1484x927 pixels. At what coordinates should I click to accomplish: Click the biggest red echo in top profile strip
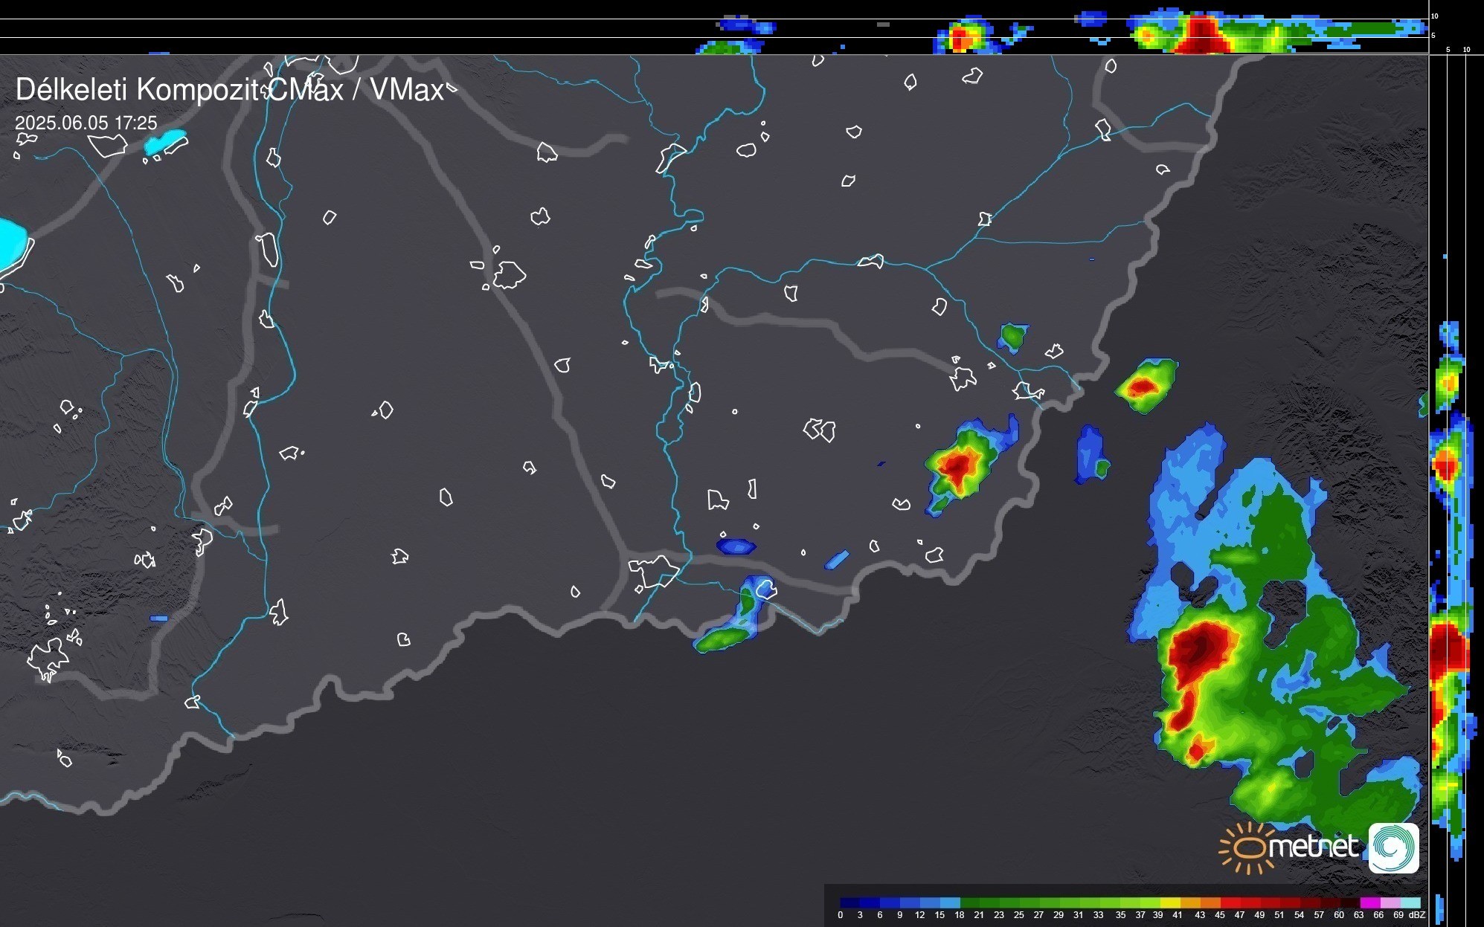1201,36
